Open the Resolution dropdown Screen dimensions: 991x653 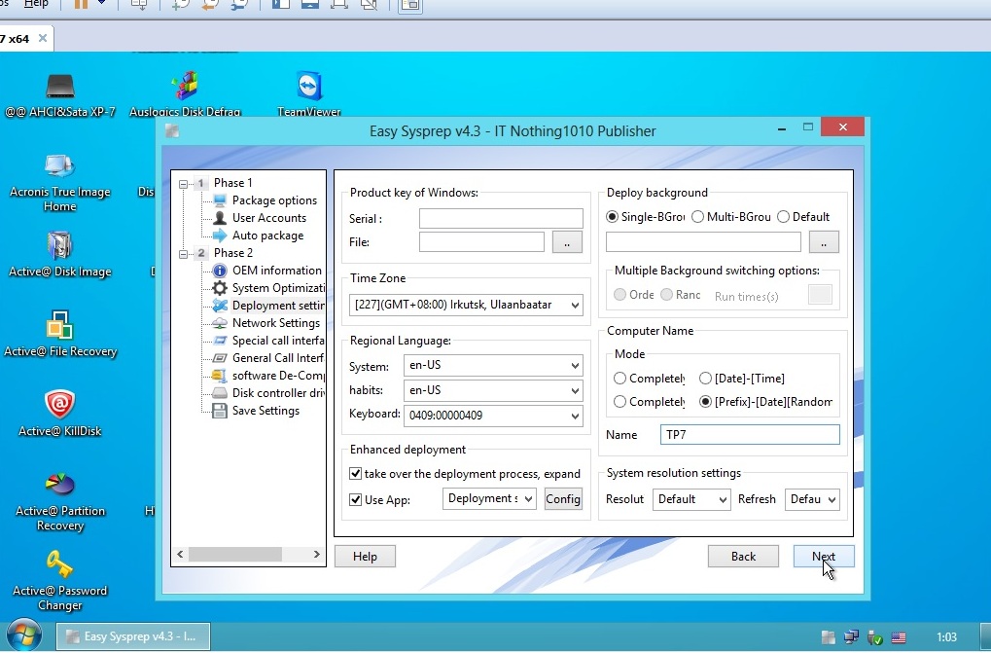tap(691, 499)
